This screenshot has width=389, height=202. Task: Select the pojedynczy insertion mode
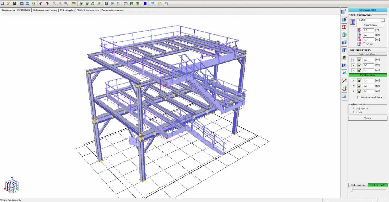pyautogui.click(x=354, y=108)
